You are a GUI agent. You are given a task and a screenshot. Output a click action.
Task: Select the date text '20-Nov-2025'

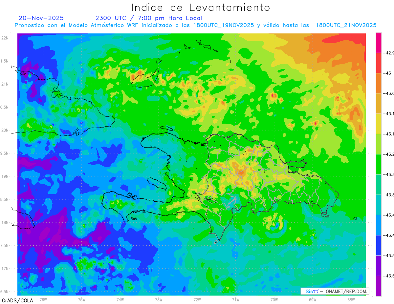(x=41, y=18)
